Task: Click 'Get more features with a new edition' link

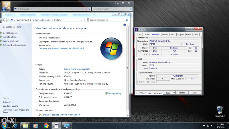Action: tap(61, 48)
